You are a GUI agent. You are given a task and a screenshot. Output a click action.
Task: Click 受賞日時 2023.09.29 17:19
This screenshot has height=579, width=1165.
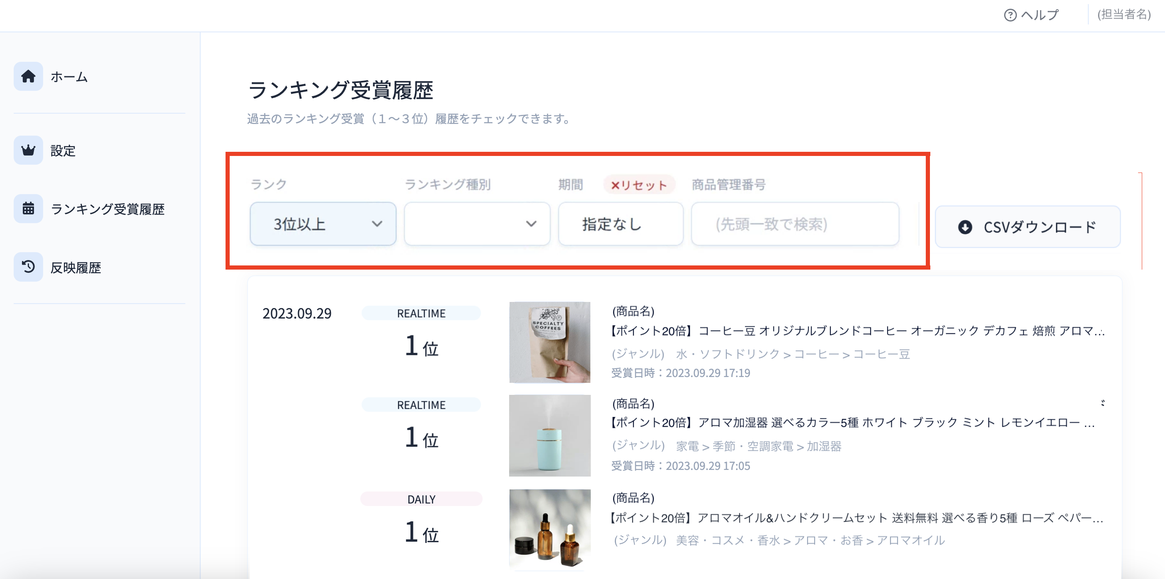click(x=681, y=373)
